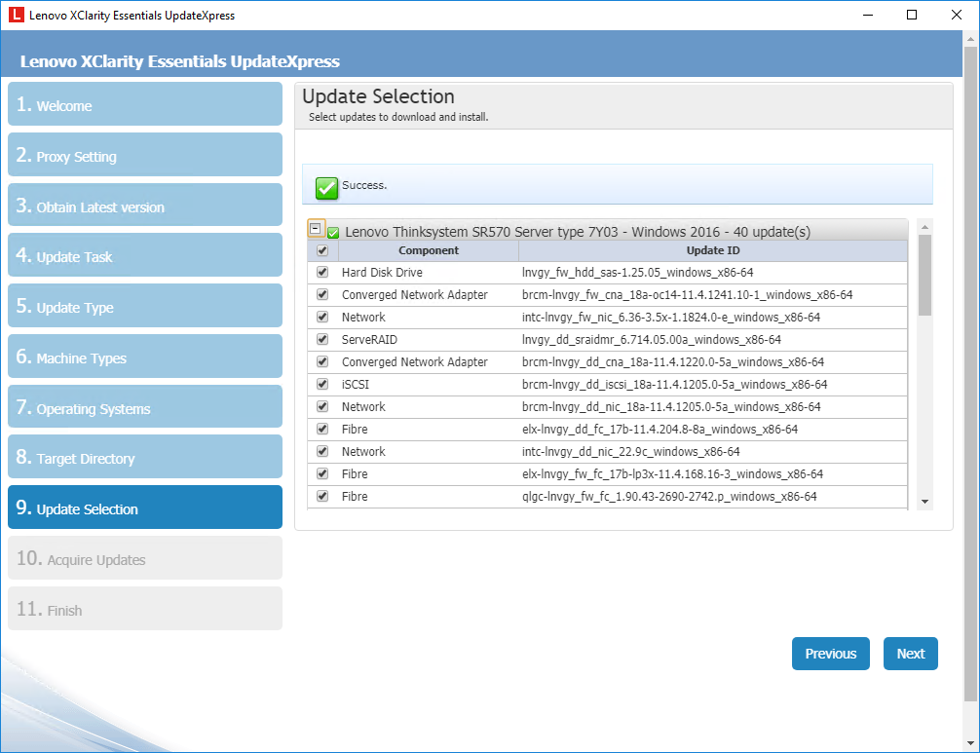The image size is (980, 753).
Task: Uncheck Fibre elx-lnvgy_dd_fc update checkbox
Action: point(322,430)
